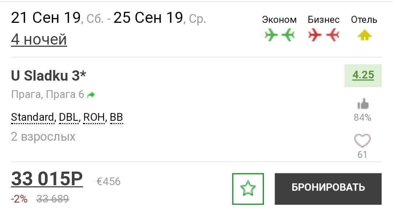Click the red return business plane icon
Image resolution: width=398 pixels, height=211 pixels.
(x=332, y=35)
